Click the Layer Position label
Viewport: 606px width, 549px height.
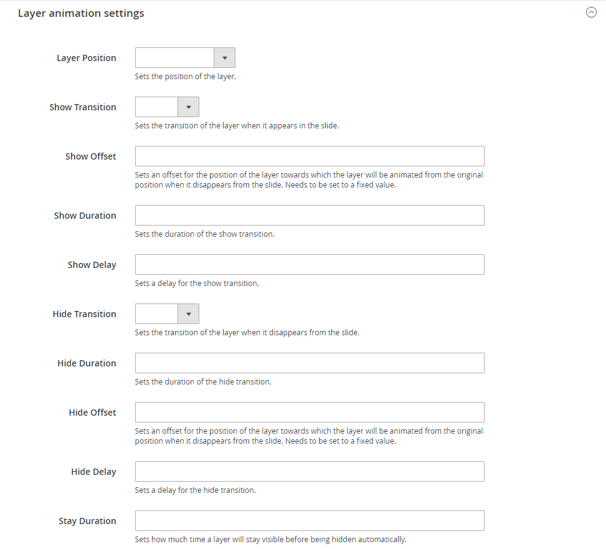[86, 58]
